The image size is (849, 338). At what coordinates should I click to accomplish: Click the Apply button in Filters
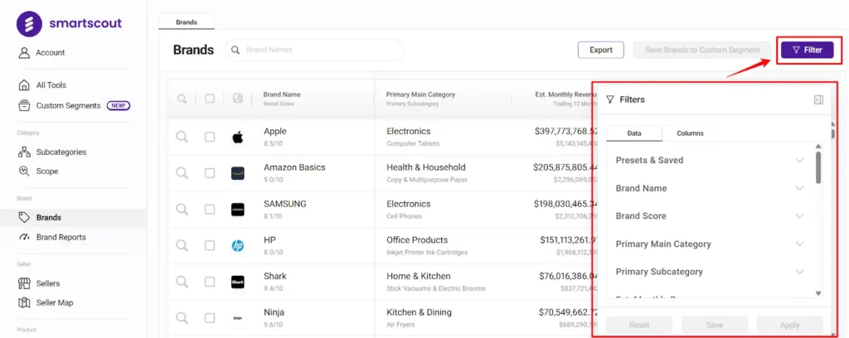(x=790, y=325)
